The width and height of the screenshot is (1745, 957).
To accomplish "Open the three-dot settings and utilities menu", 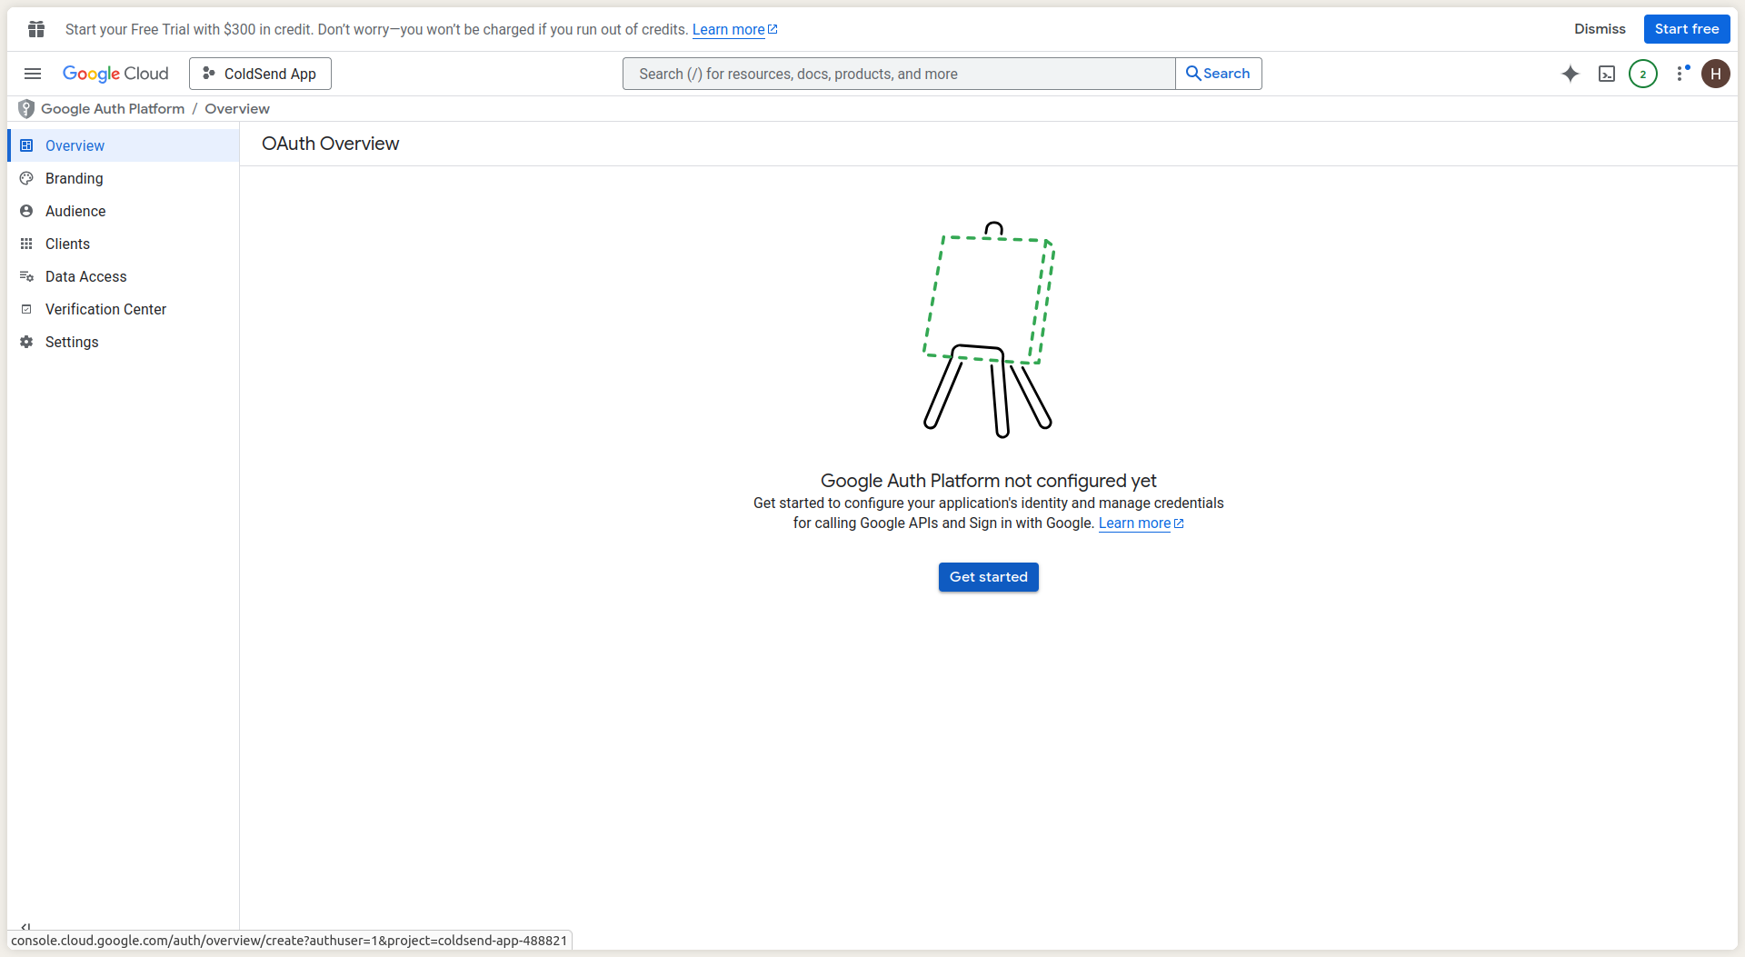I will (1680, 74).
